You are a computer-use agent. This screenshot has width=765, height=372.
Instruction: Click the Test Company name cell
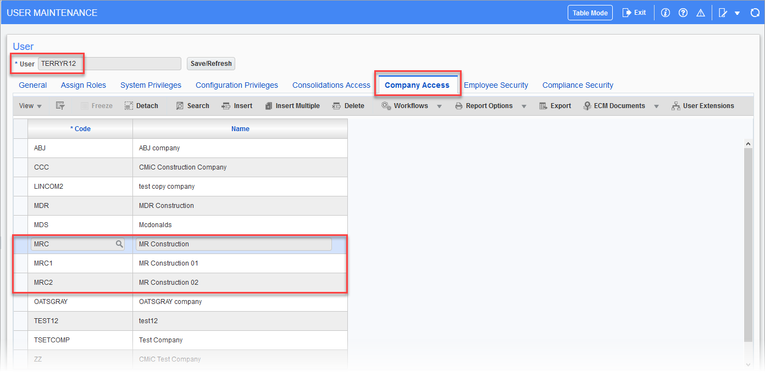click(x=240, y=340)
